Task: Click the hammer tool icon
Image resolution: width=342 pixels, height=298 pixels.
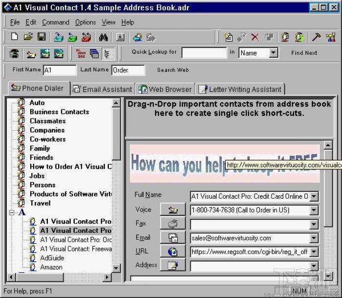Action: [316, 37]
